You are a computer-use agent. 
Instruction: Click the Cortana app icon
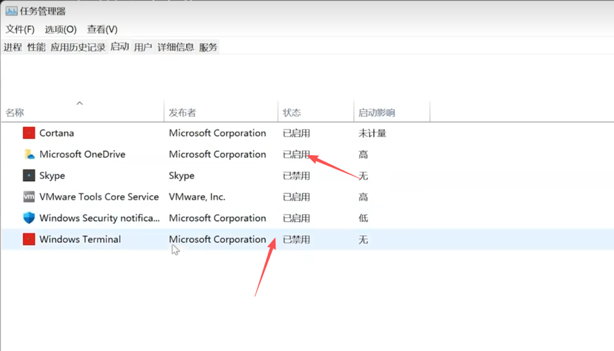click(29, 133)
